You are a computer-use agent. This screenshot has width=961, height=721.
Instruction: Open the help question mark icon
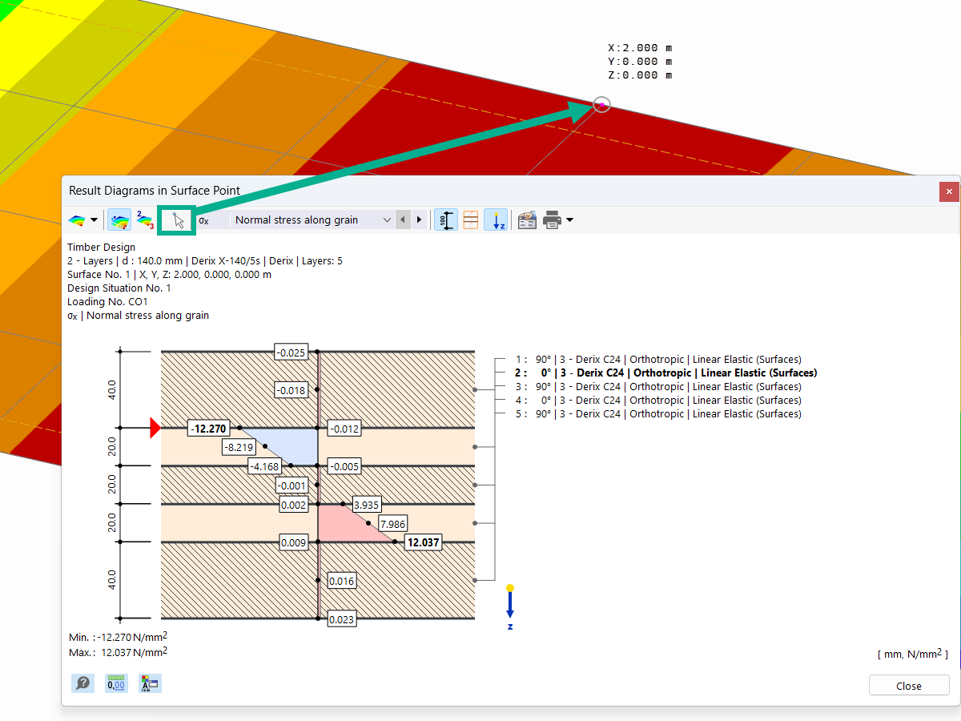[x=82, y=683]
